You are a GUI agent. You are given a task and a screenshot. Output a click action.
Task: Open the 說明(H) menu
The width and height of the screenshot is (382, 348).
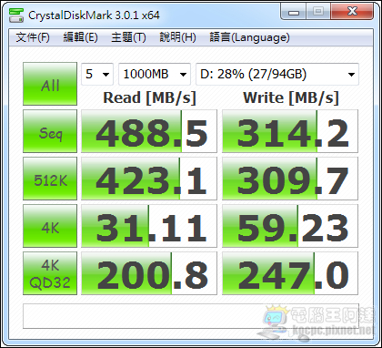click(x=177, y=37)
